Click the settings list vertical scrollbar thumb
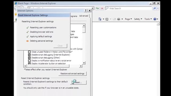The image size is (171, 96). [84, 30]
